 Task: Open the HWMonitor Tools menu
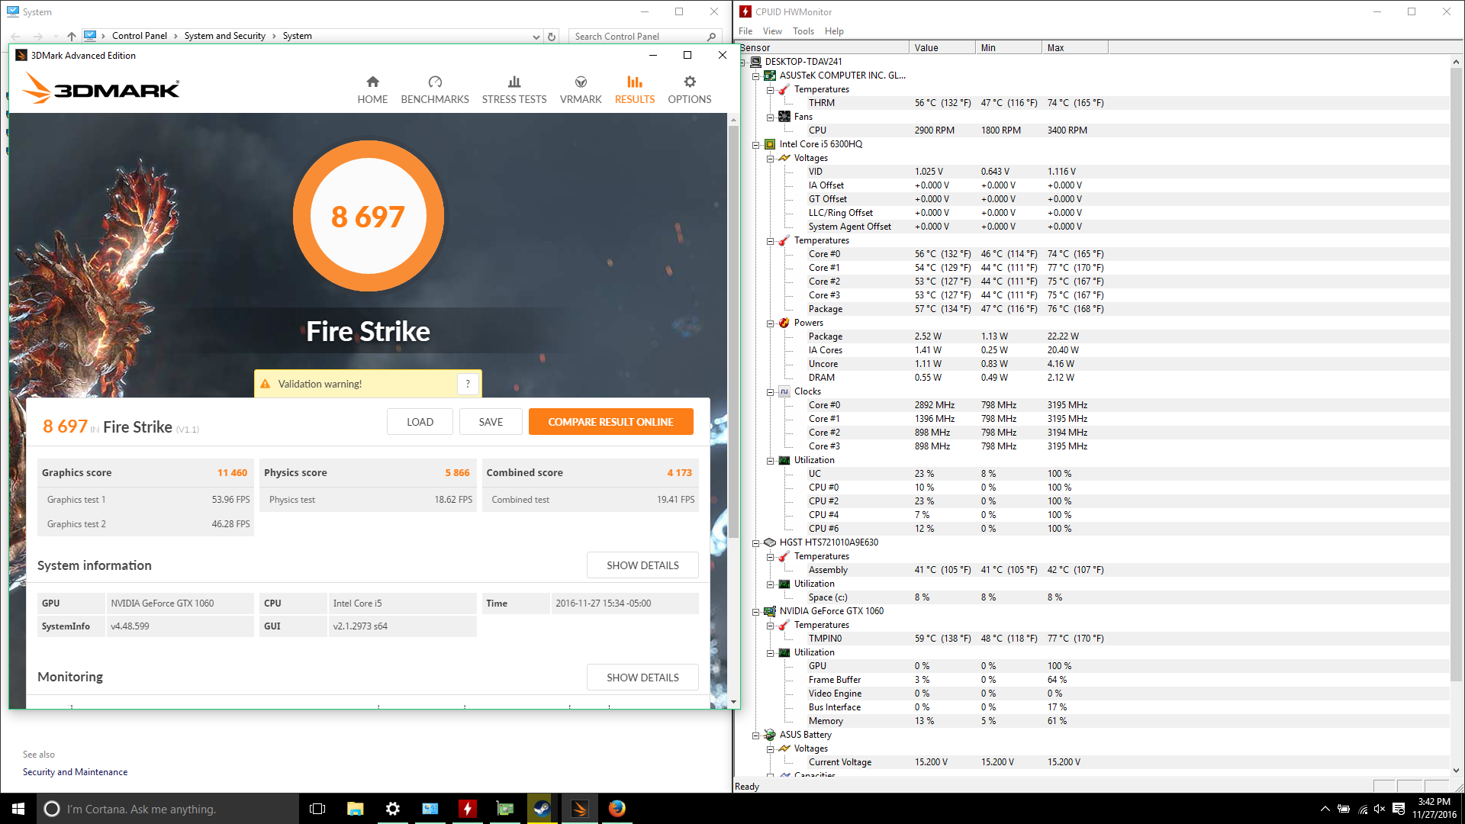tap(803, 31)
